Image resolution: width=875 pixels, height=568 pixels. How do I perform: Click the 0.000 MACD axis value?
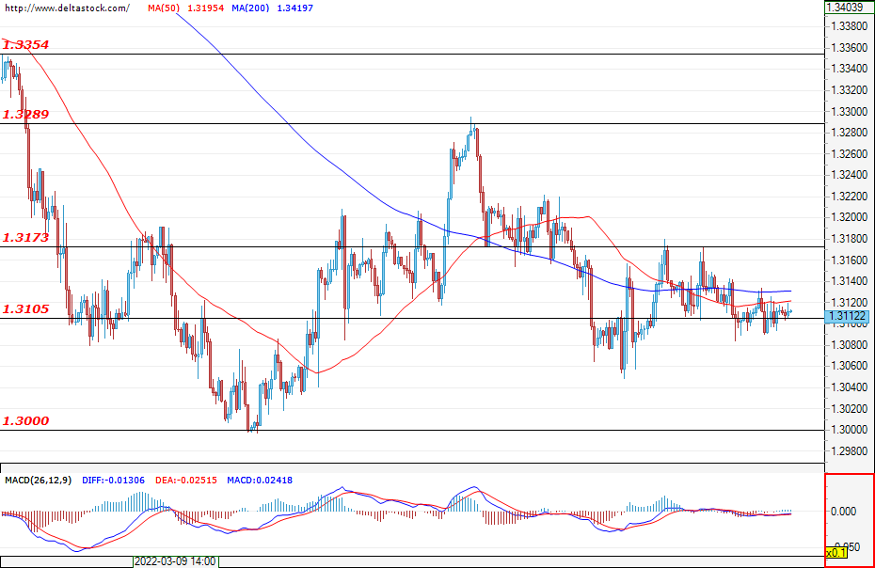point(844,511)
